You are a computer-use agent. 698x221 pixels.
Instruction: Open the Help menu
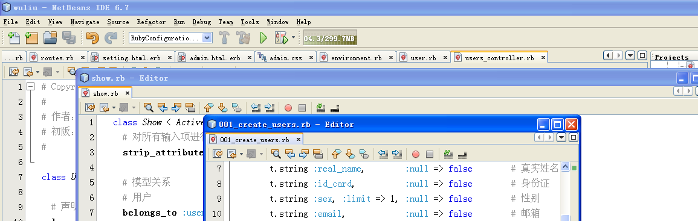point(303,22)
